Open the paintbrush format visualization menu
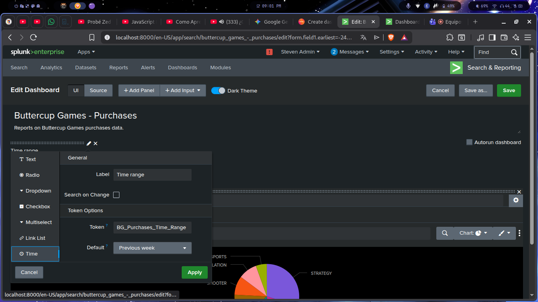 click(x=504, y=233)
